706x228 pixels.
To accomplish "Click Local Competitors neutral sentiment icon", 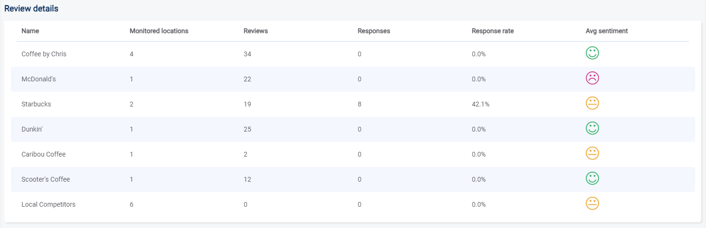I will 592,203.
